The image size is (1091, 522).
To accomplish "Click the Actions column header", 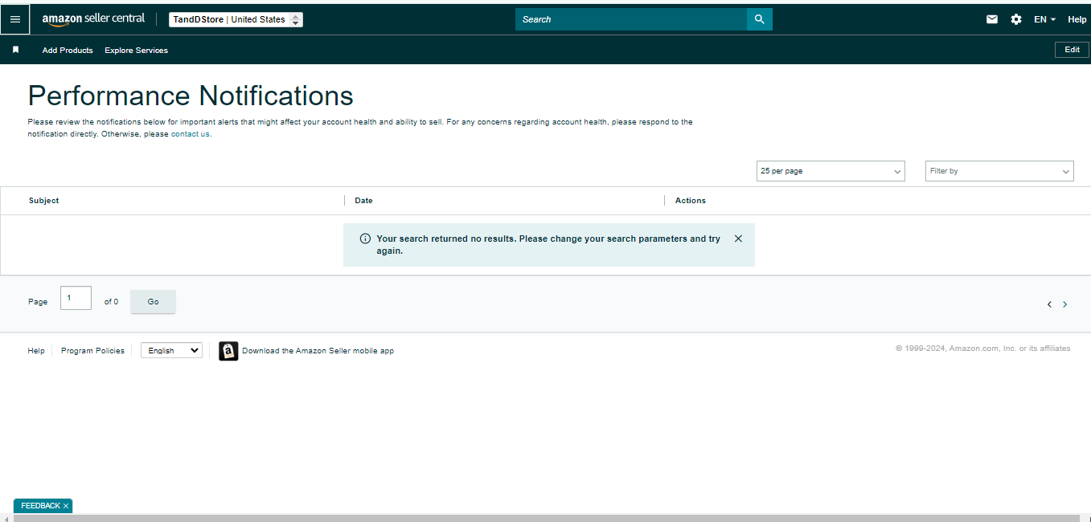I will click(691, 201).
